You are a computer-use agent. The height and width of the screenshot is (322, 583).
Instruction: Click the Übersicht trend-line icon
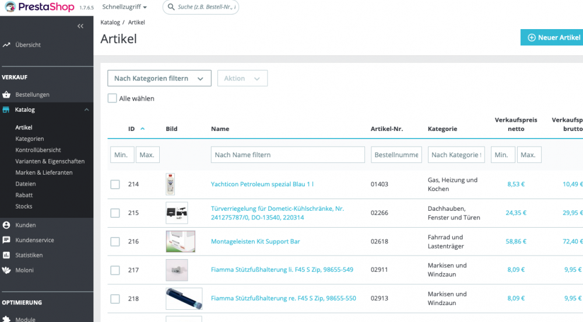(x=6, y=45)
